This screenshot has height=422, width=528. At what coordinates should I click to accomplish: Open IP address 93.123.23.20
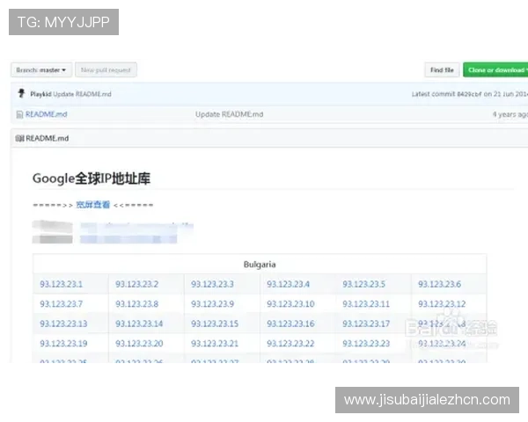click(x=139, y=344)
